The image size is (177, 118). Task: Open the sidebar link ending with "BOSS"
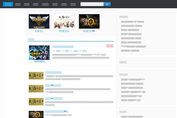[133, 79]
